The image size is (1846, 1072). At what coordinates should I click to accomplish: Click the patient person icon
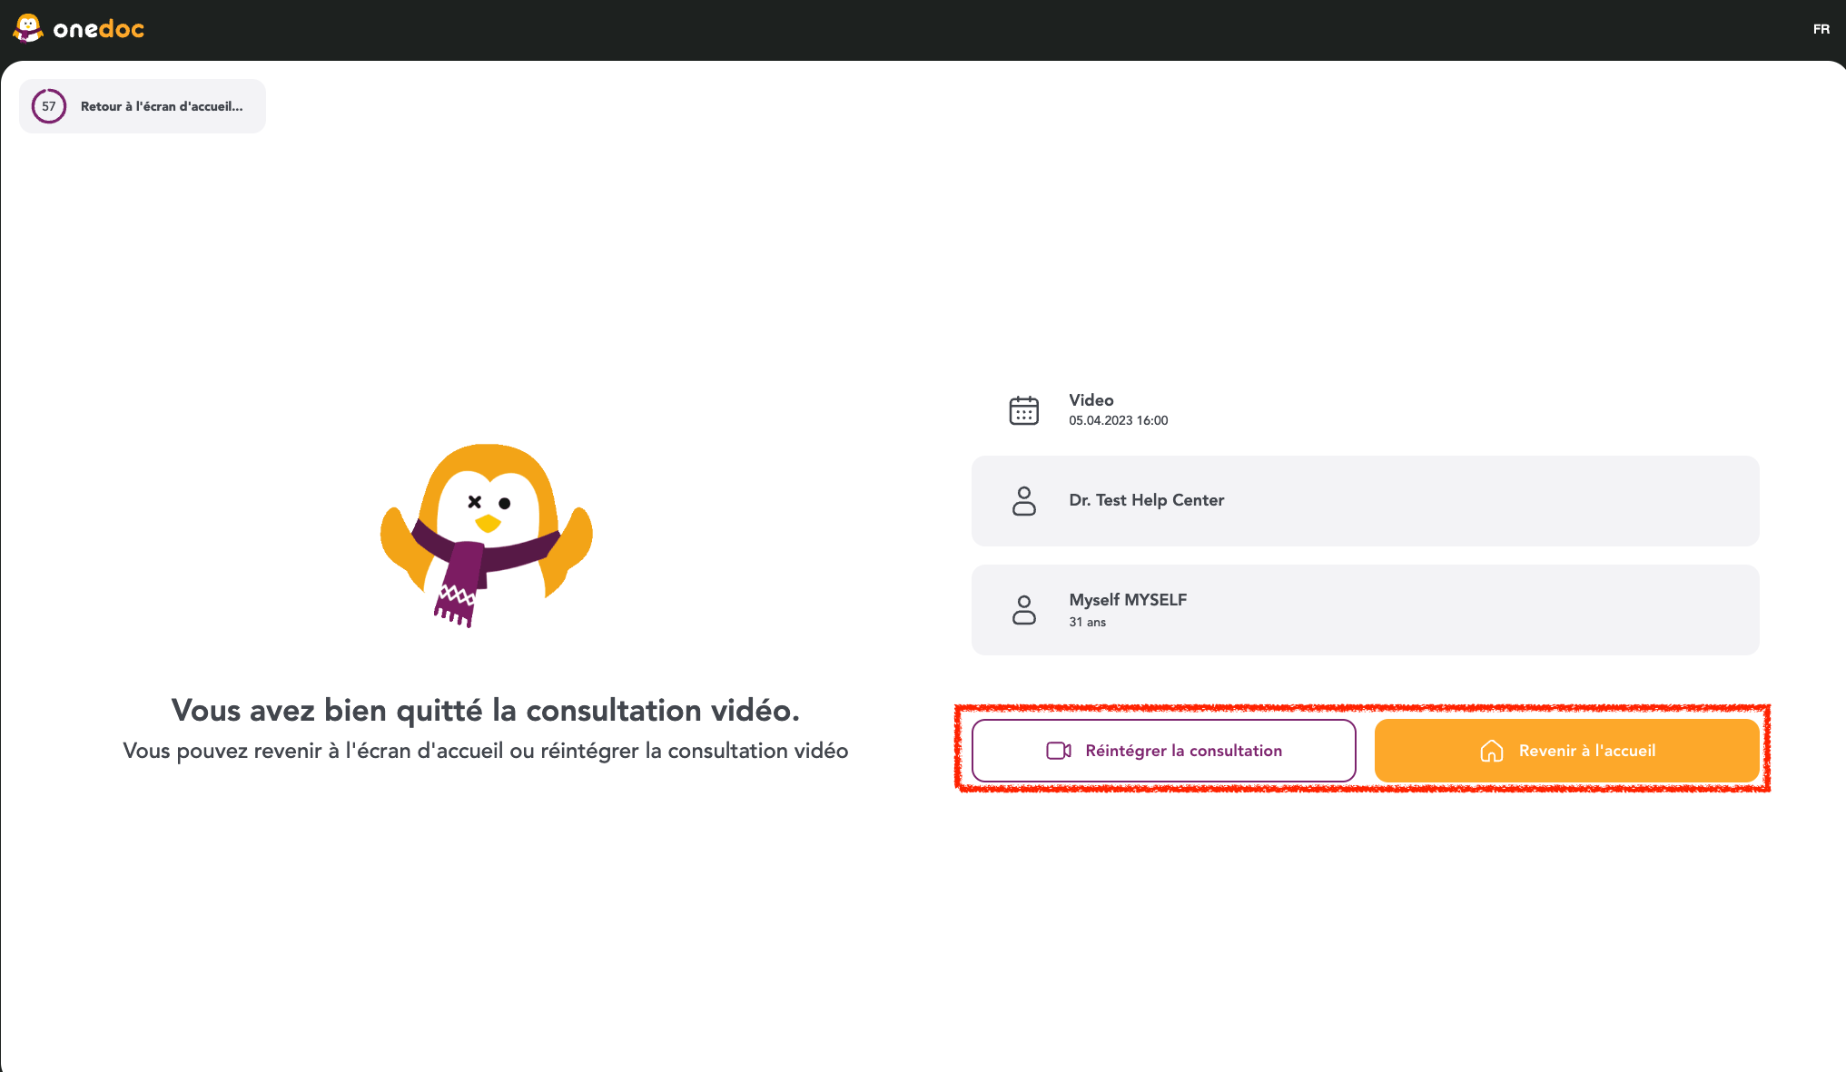coord(1023,610)
